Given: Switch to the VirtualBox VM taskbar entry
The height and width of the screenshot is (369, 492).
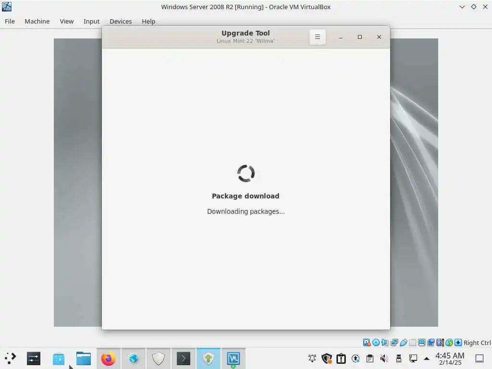Looking at the screenshot, I should tap(233, 358).
